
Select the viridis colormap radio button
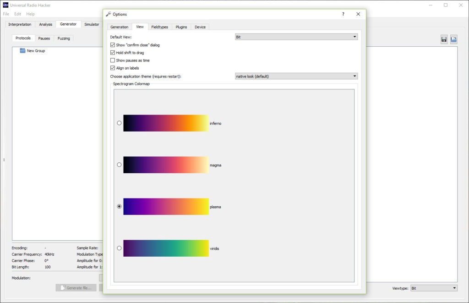coord(119,248)
